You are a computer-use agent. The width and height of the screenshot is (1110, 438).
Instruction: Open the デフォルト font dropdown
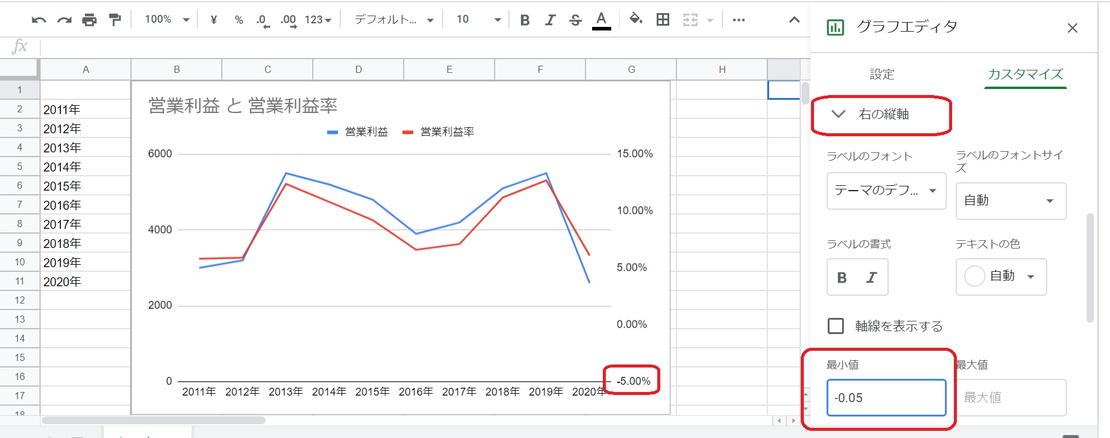click(394, 20)
